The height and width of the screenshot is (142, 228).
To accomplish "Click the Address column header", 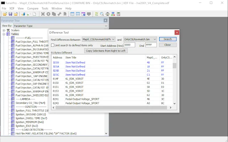I will [57, 57].
